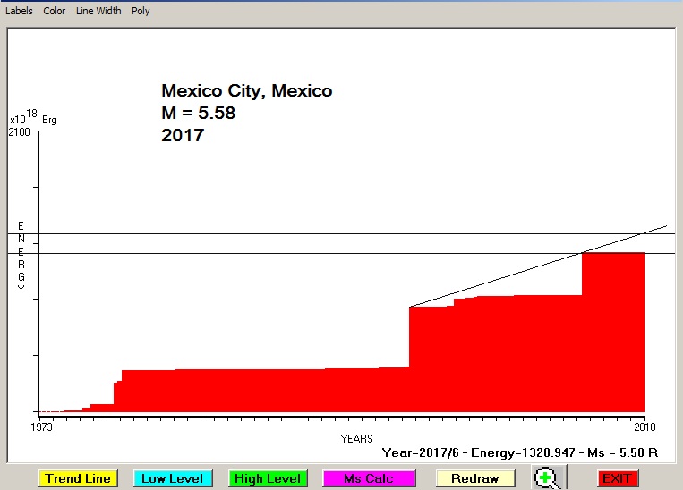This screenshot has width=683, height=490.
Task: Click the 'M = 5.58' magnitude label
Action: point(198,114)
